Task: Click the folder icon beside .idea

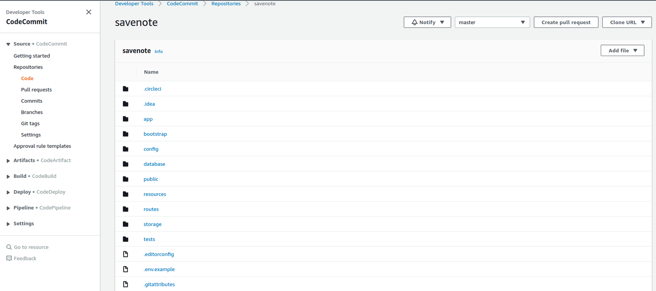Action: point(126,104)
